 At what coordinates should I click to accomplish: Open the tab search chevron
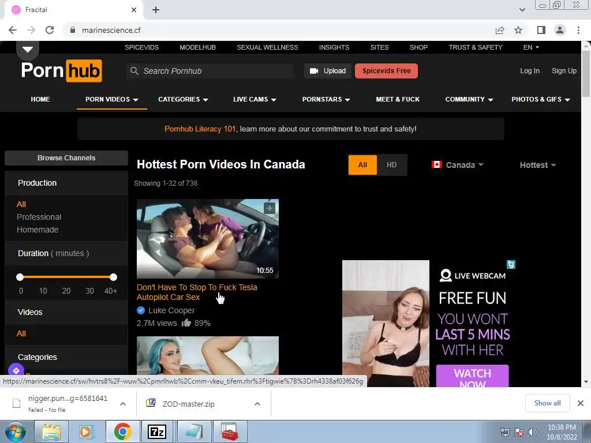tap(522, 10)
